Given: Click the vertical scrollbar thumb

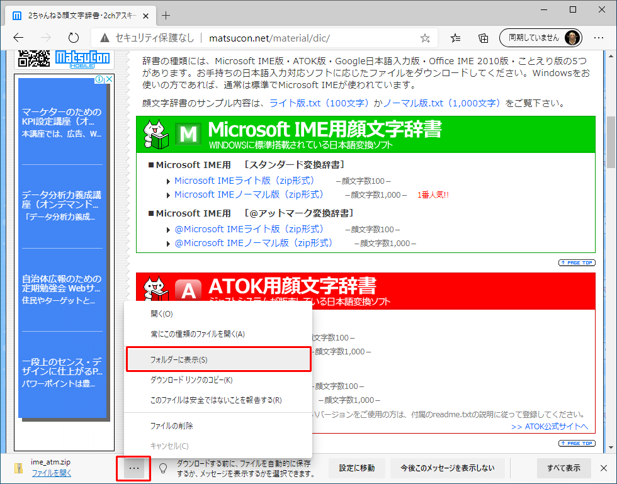Looking at the screenshot, I should pos(611,142).
